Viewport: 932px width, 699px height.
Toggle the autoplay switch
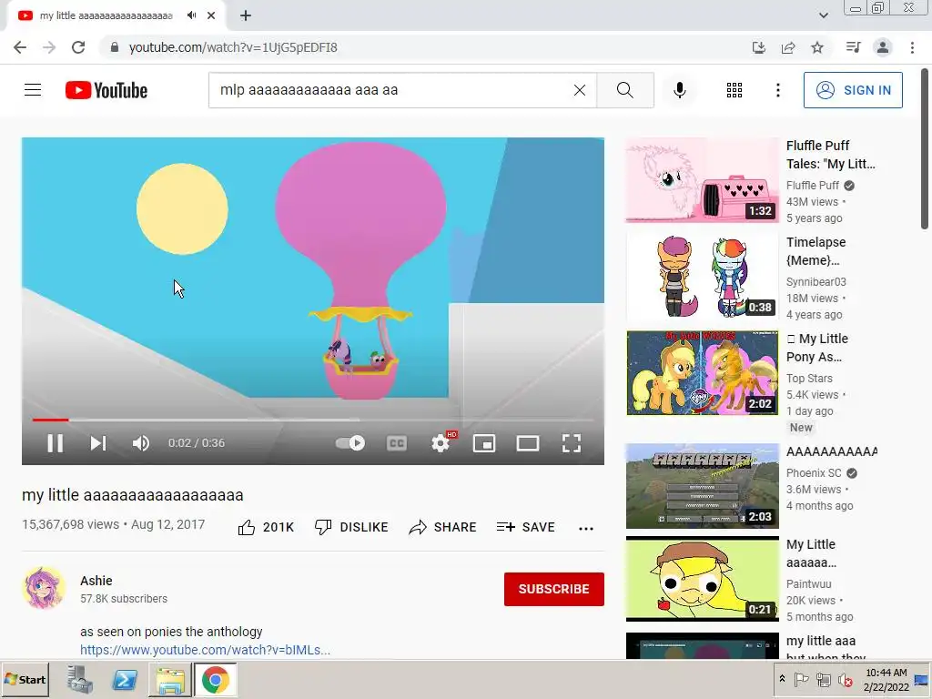(x=350, y=443)
